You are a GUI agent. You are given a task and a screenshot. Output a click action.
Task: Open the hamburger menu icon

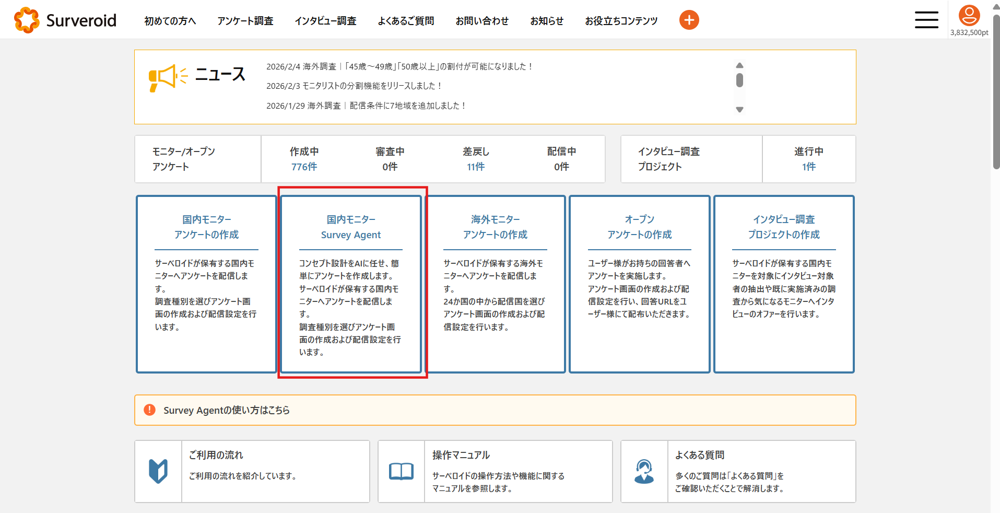point(926,20)
